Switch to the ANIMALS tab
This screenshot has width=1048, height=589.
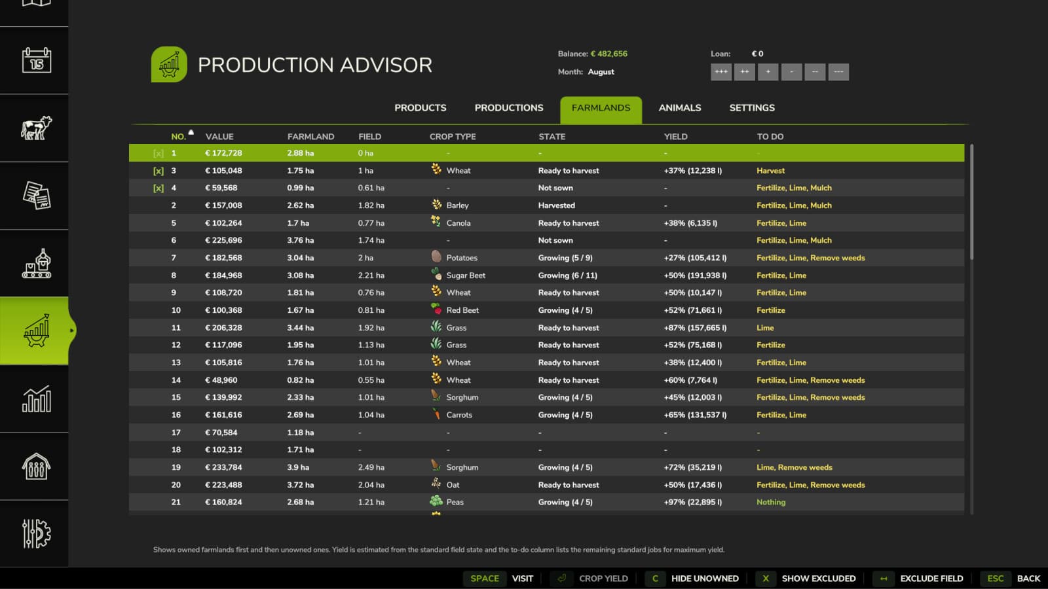point(680,107)
